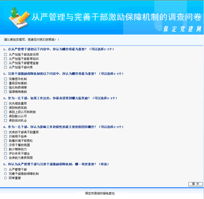Tick 没有干事的氛围 checkbox
Image resolution: width=204 pixels, height=199 pixels.
click(5, 145)
